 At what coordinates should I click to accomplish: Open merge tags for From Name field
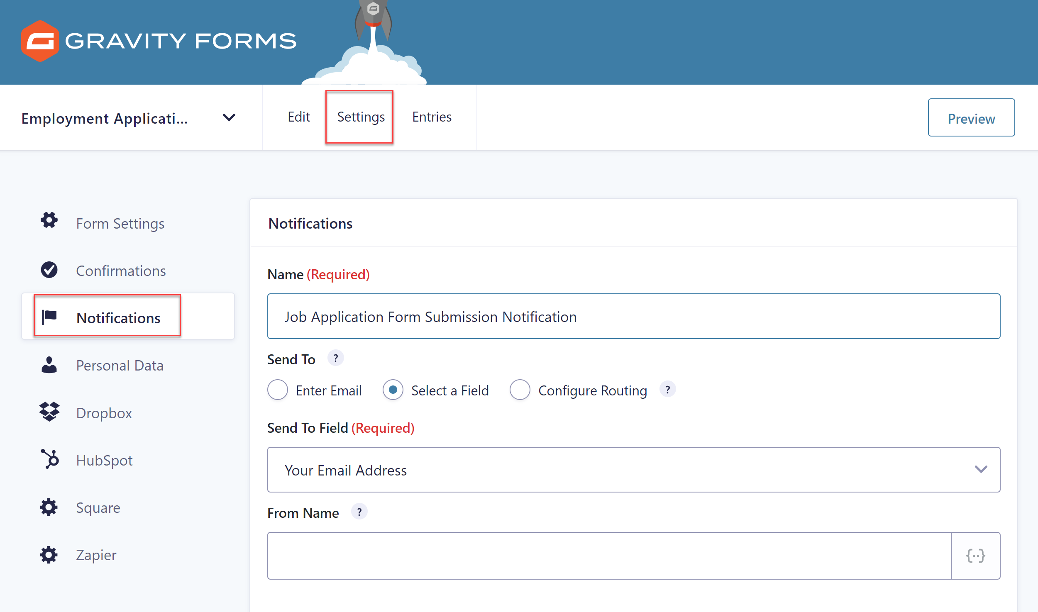[975, 556]
